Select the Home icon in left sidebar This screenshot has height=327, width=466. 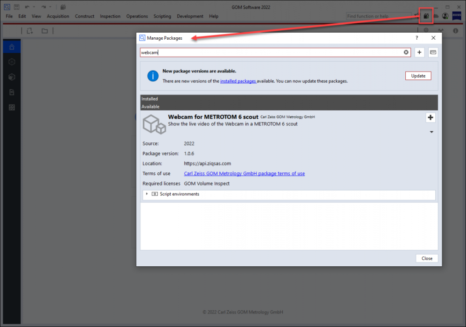click(12, 47)
